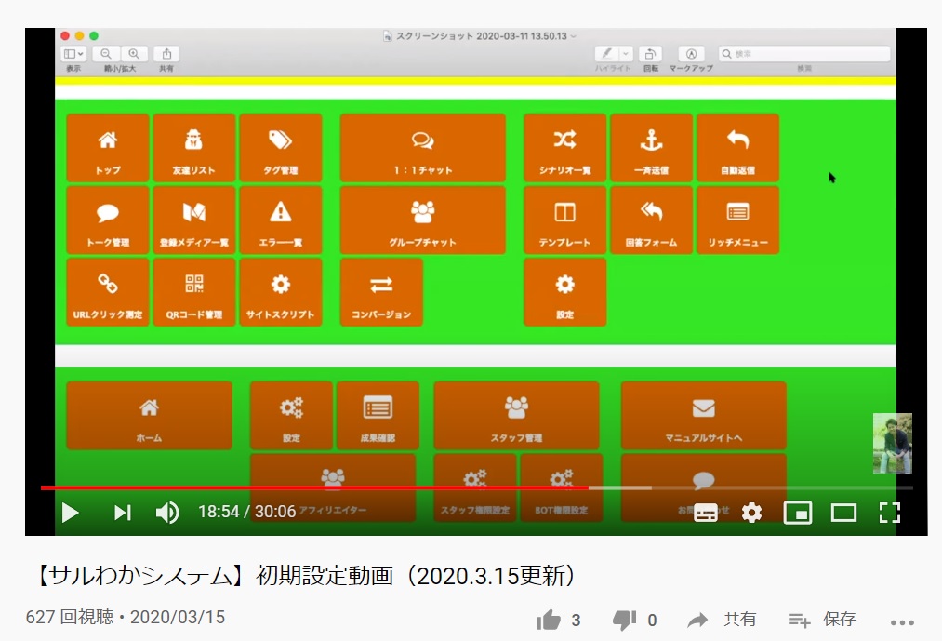Click the highlight pen tool in Preview
This screenshot has width=942, height=641.
click(607, 54)
